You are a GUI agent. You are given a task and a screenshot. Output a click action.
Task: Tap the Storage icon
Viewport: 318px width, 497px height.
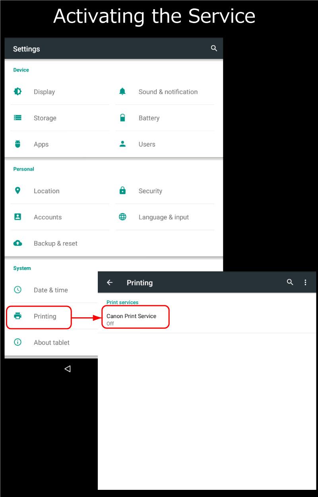[17, 118]
